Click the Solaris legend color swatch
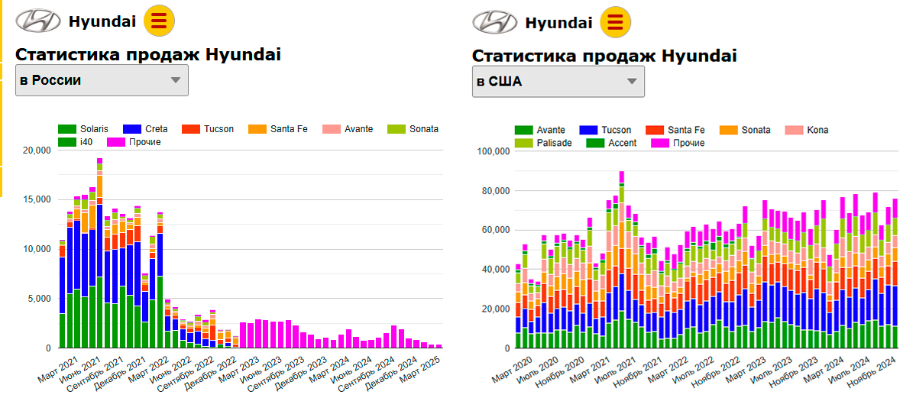The width and height of the screenshot is (916, 411). [68, 129]
